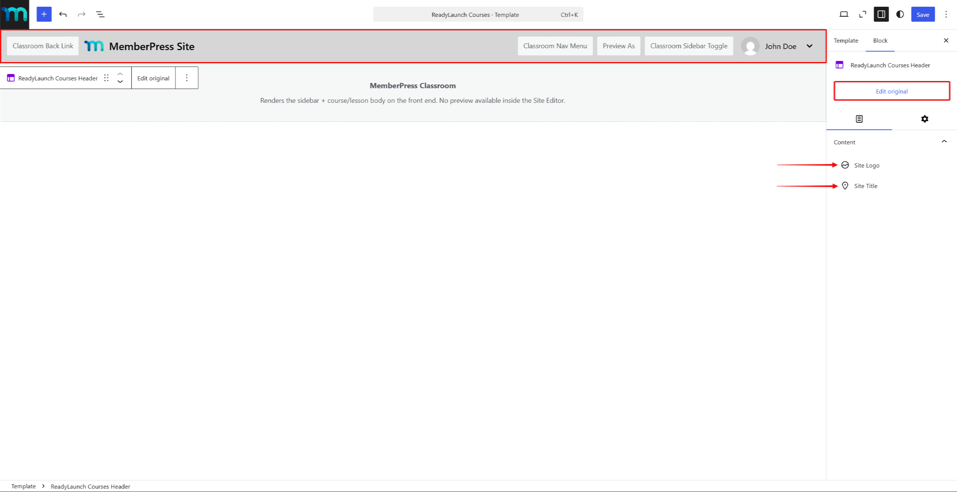Click the ReadyLaunch Courses Header sidebar icon
The height and width of the screenshot is (492, 957).
tap(839, 65)
